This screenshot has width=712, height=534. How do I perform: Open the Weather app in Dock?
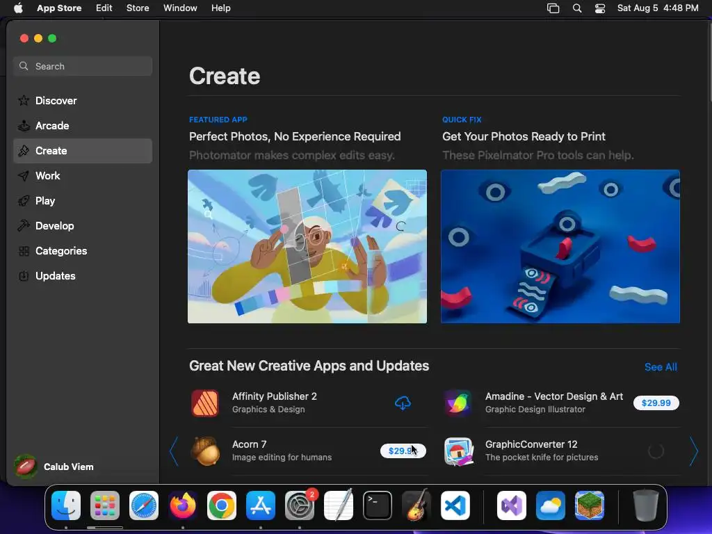(x=551, y=505)
